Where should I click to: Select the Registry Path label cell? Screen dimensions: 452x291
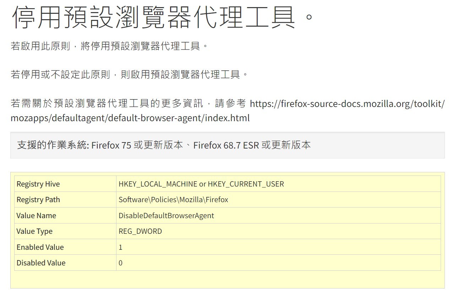point(65,200)
